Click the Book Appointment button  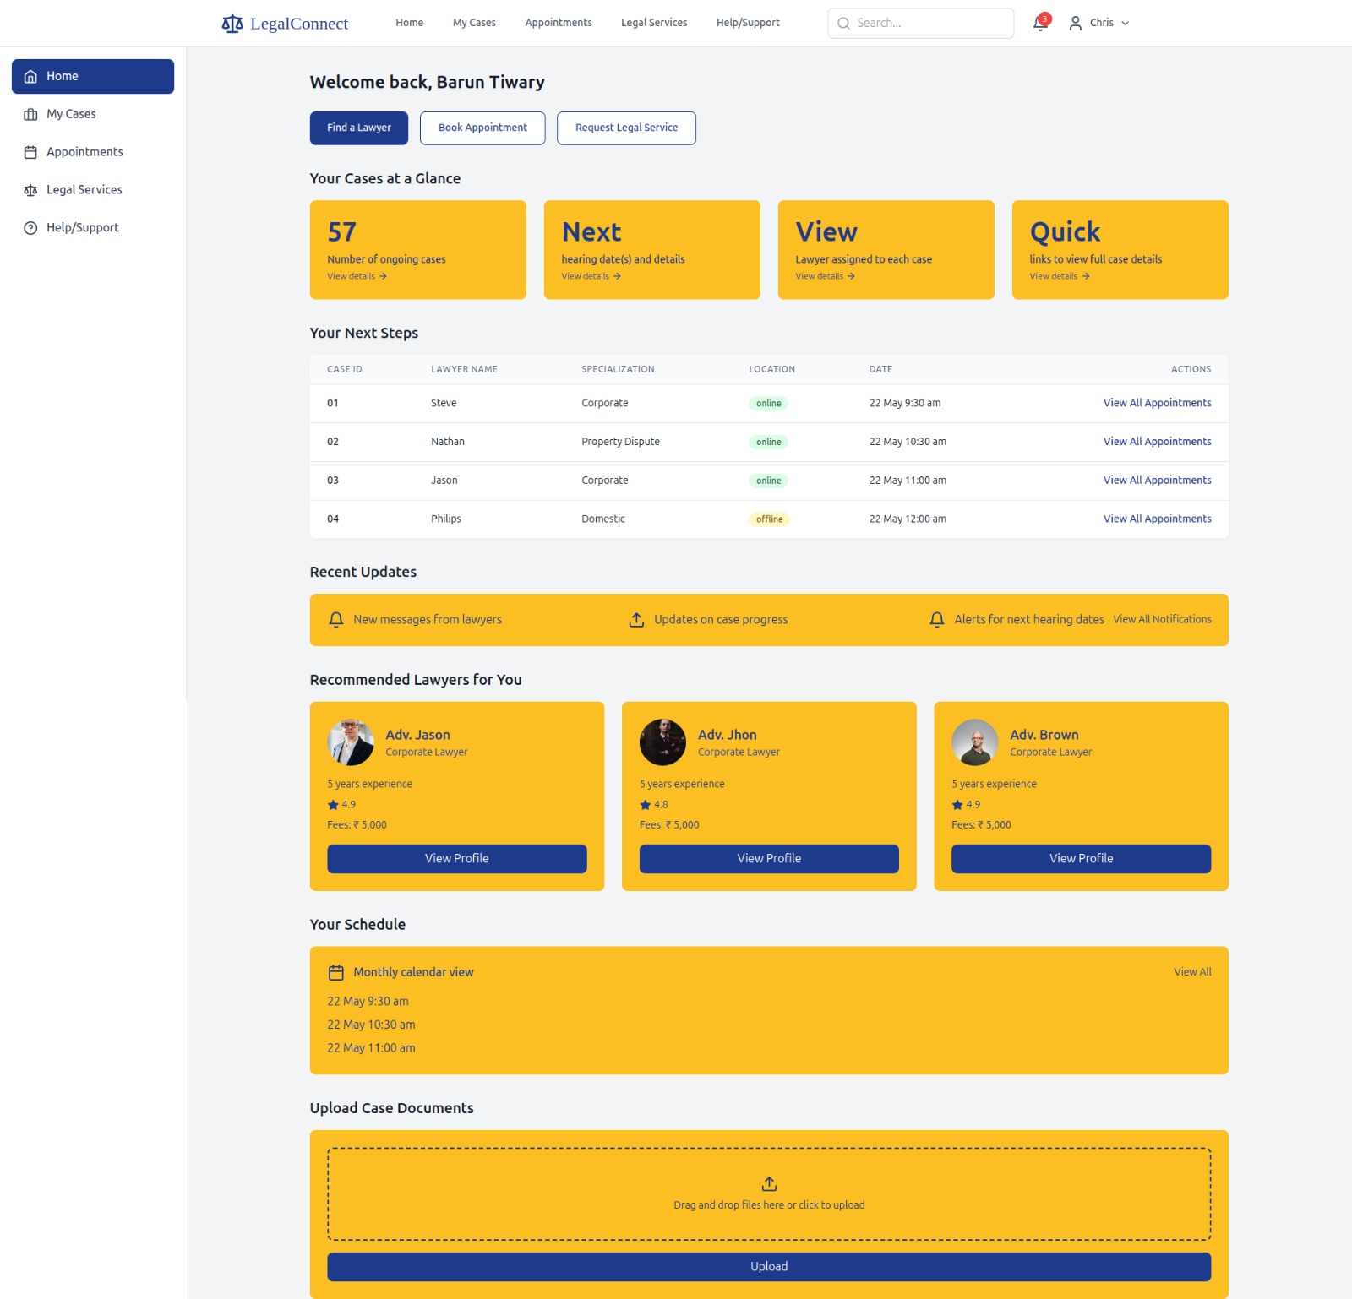click(482, 128)
